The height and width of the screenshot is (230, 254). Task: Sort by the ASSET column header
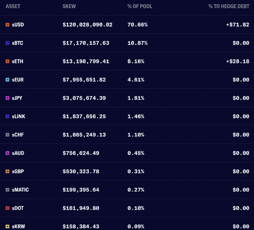pyautogui.click(x=13, y=6)
